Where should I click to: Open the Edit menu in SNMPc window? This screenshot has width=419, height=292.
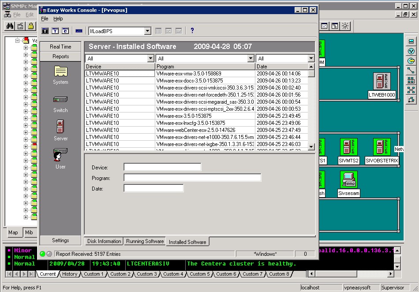click(30, 15)
